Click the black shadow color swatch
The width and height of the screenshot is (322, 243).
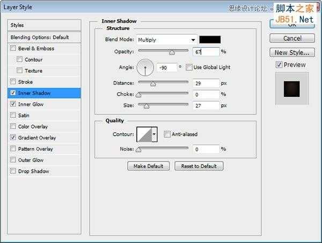coord(210,40)
